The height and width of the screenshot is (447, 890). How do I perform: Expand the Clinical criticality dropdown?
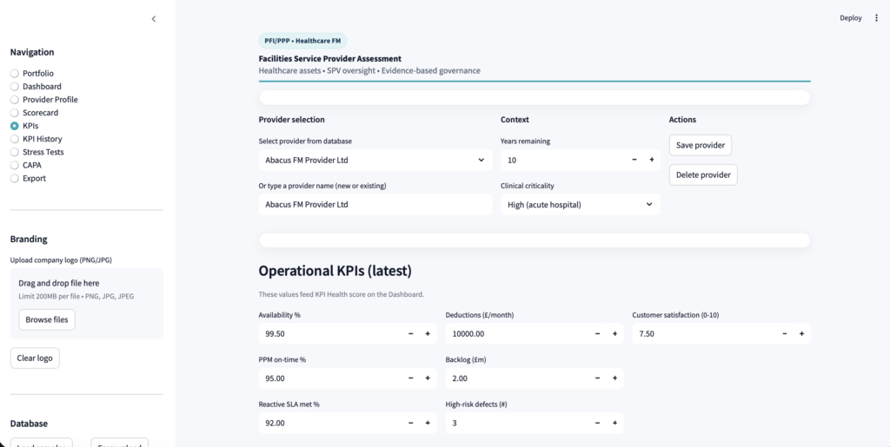(580, 205)
